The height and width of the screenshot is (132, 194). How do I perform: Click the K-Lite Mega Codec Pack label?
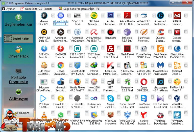(x=127, y=72)
